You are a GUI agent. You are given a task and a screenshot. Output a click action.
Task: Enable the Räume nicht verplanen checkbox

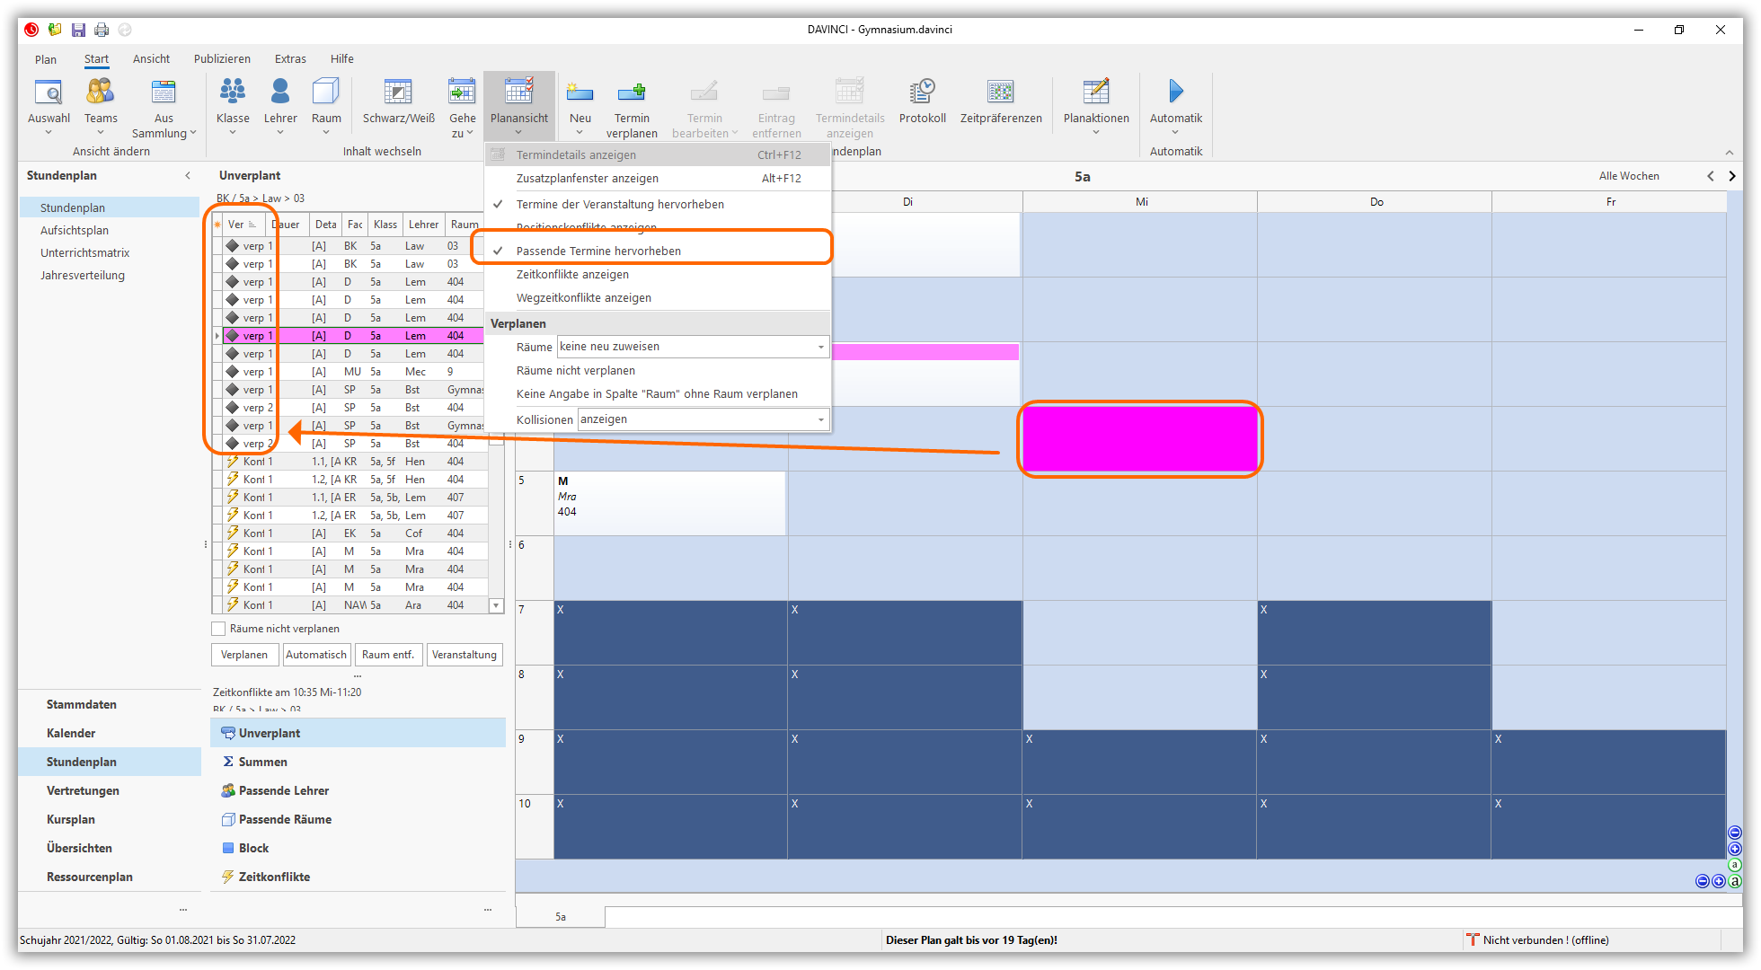pos(218,629)
